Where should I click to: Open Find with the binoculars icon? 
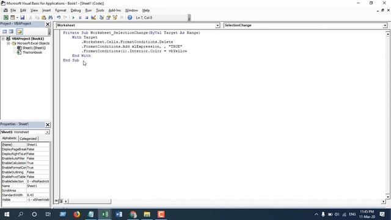coord(50,18)
